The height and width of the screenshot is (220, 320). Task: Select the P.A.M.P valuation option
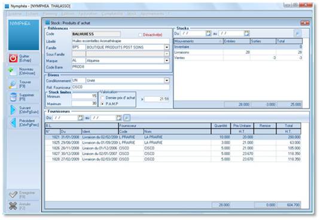point(102,104)
